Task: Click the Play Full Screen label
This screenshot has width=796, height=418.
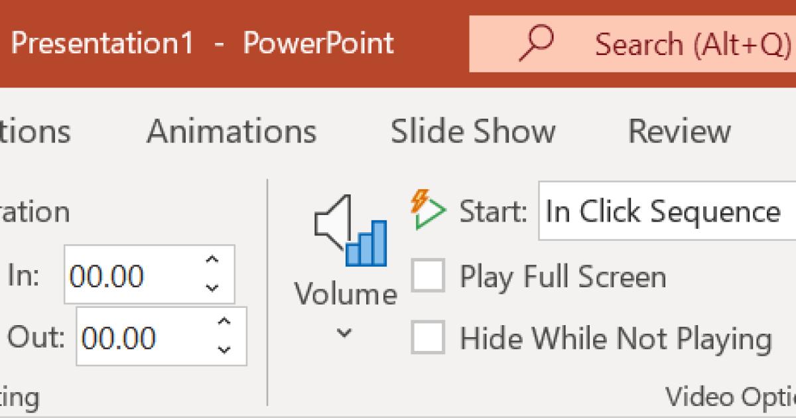Action: click(563, 276)
